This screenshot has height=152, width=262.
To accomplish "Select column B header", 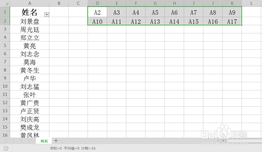I will point(59,3).
